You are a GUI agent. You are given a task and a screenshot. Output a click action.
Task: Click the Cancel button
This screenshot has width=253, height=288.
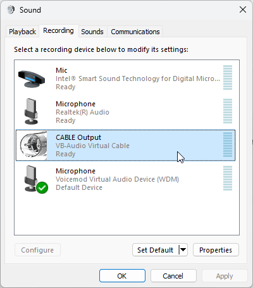[173, 275]
